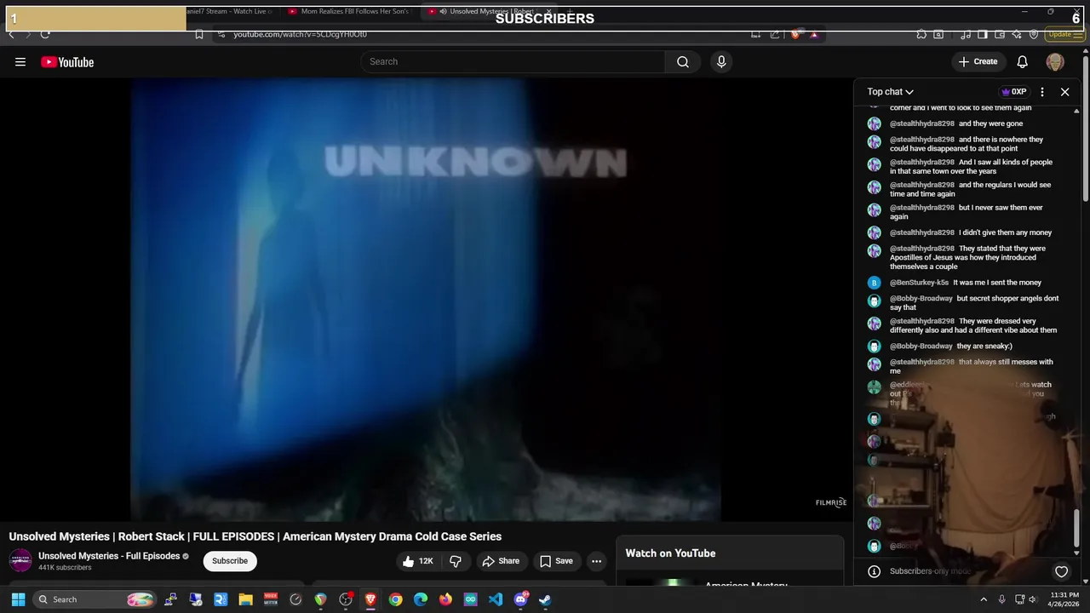
Task: Show hidden system tray icons chevron
Action: [x=984, y=599]
